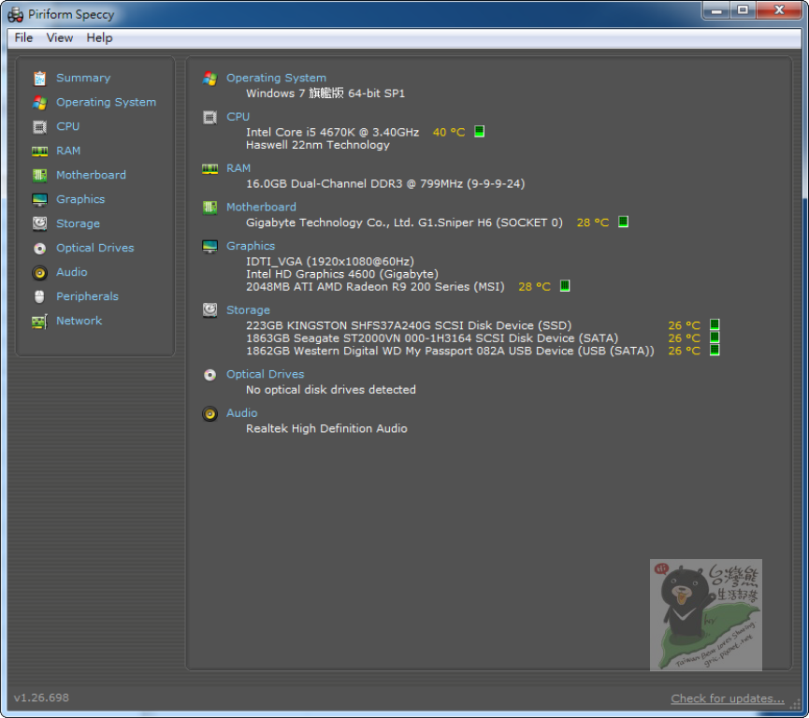Click the RAM stick icon in sidebar
Image resolution: width=809 pixels, height=718 pixels.
click(39, 151)
